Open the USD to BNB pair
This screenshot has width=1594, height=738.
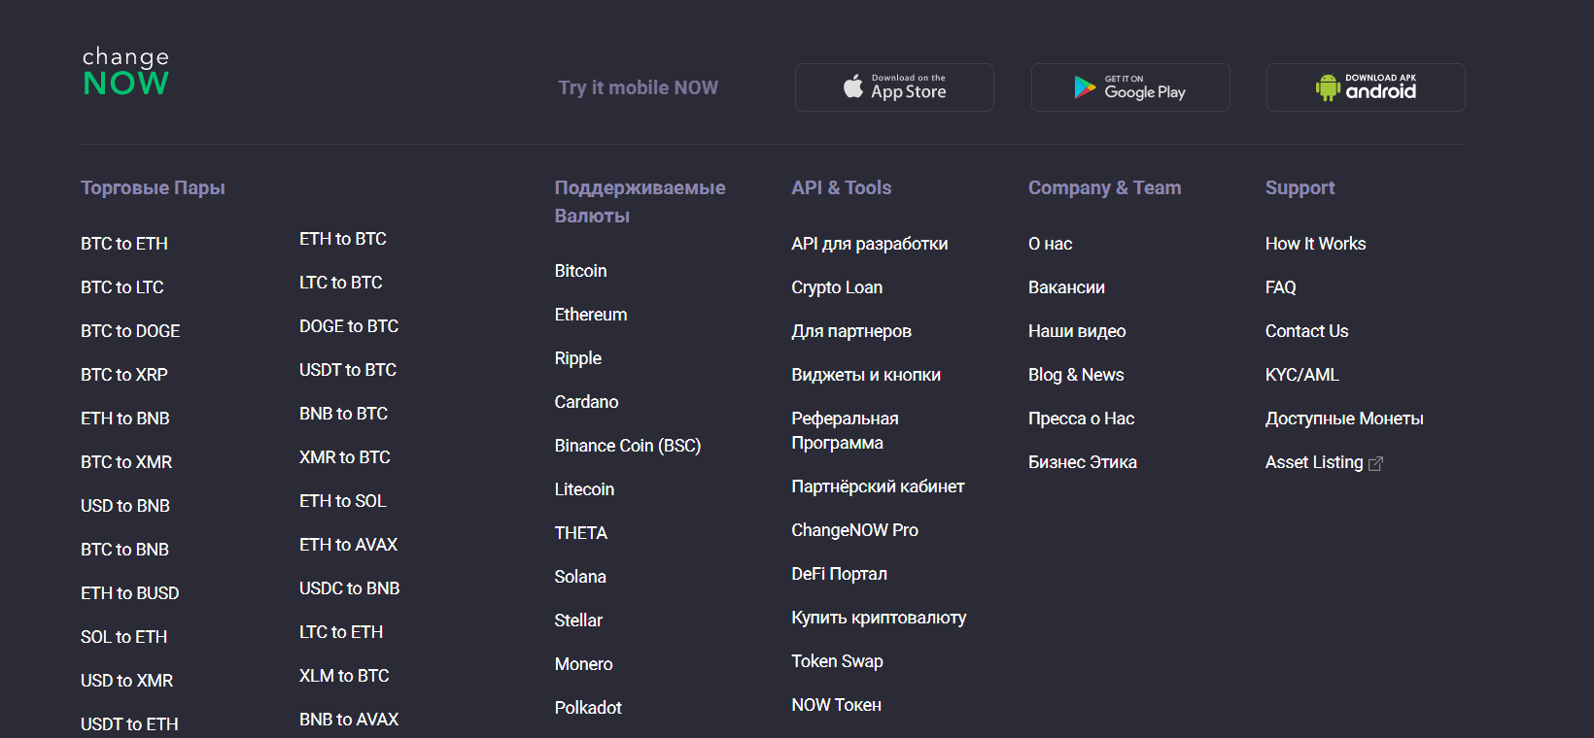click(125, 506)
